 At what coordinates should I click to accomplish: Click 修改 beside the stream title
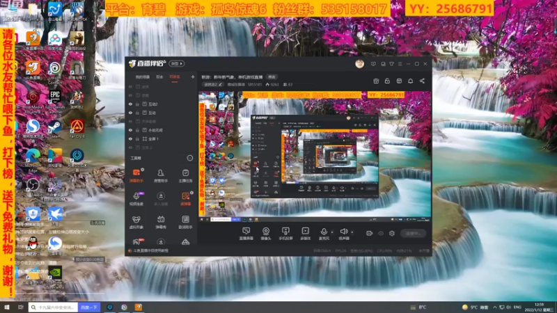coord(272,77)
